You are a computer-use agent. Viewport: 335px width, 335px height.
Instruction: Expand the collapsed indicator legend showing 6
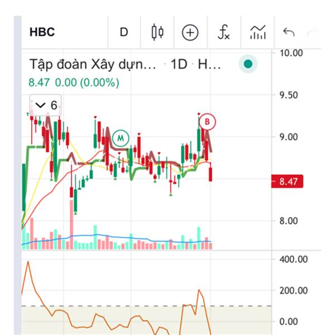click(x=46, y=105)
